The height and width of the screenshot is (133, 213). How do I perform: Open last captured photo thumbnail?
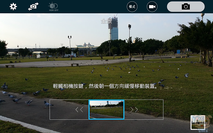click(198, 122)
